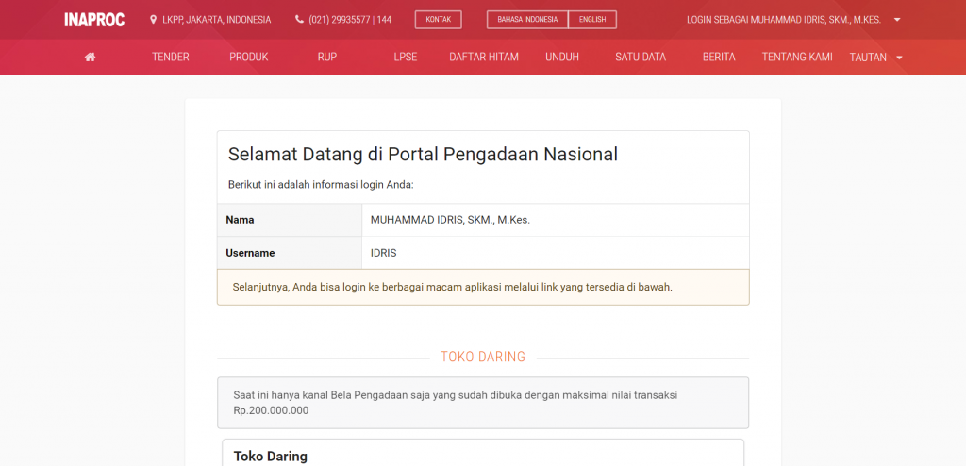The image size is (966, 466).
Task: Click the Toko Daring card heading
Action: [271, 457]
